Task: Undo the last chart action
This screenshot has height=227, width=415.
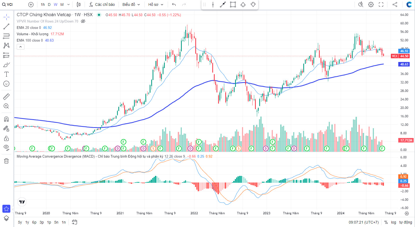Action: (x=174, y=5)
